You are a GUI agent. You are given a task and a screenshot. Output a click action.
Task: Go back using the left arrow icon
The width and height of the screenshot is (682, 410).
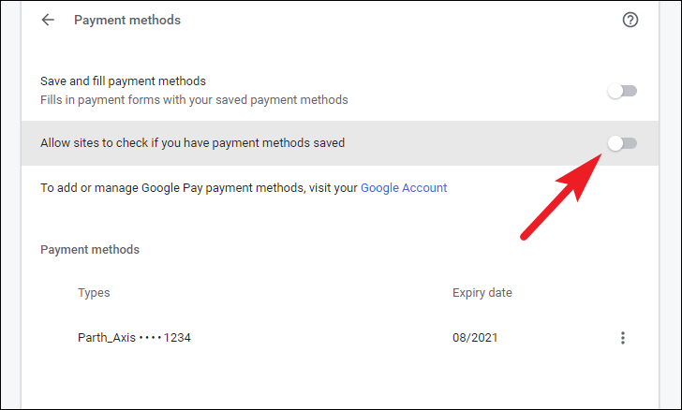tap(48, 20)
